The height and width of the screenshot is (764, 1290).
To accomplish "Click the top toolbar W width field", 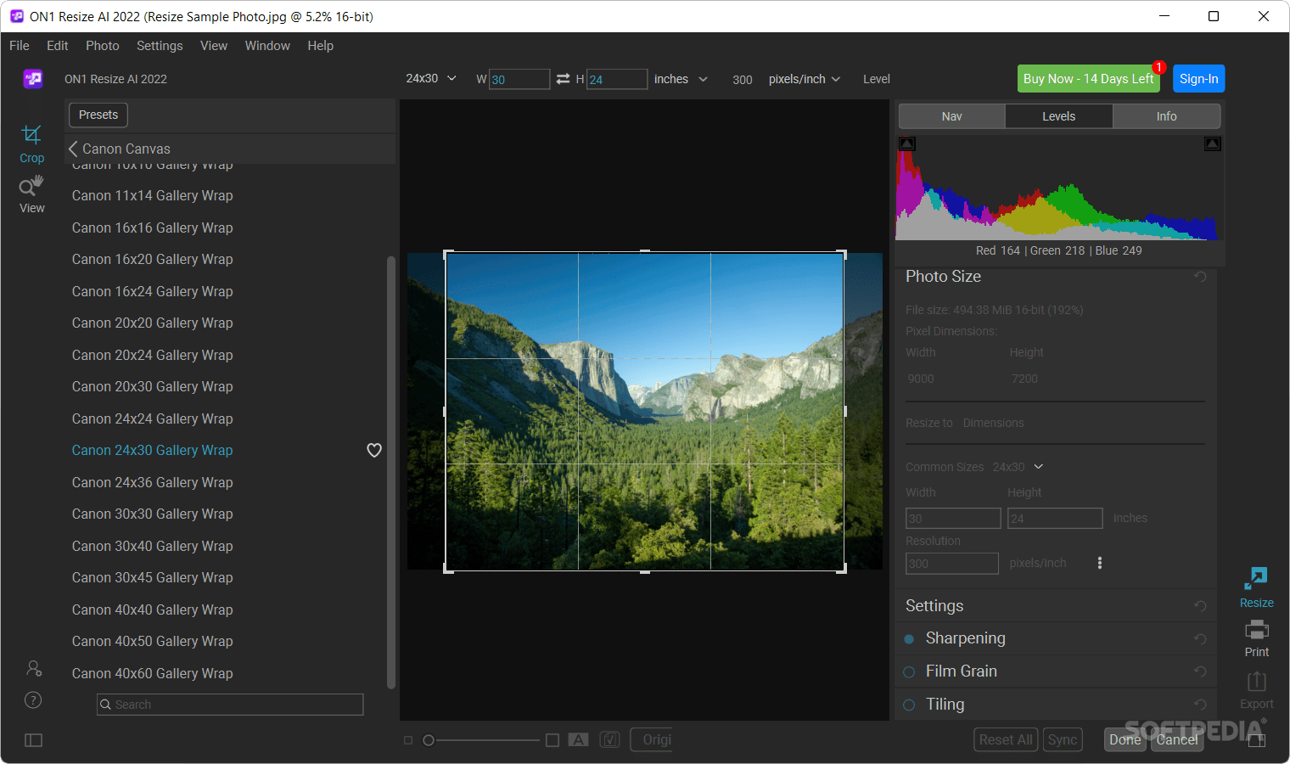I will (519, 79).
